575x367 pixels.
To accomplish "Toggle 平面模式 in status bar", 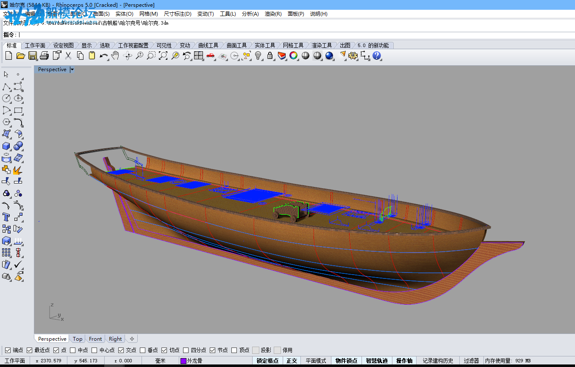I will click(x=316, y=361).
